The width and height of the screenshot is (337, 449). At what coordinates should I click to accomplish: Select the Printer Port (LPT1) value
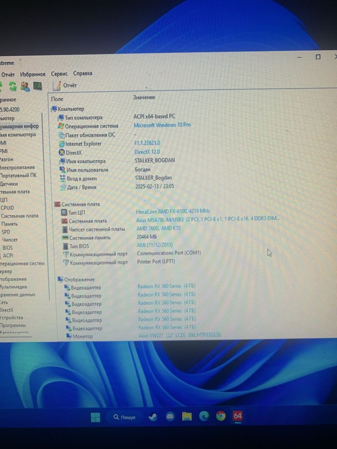tap(156, 261)
